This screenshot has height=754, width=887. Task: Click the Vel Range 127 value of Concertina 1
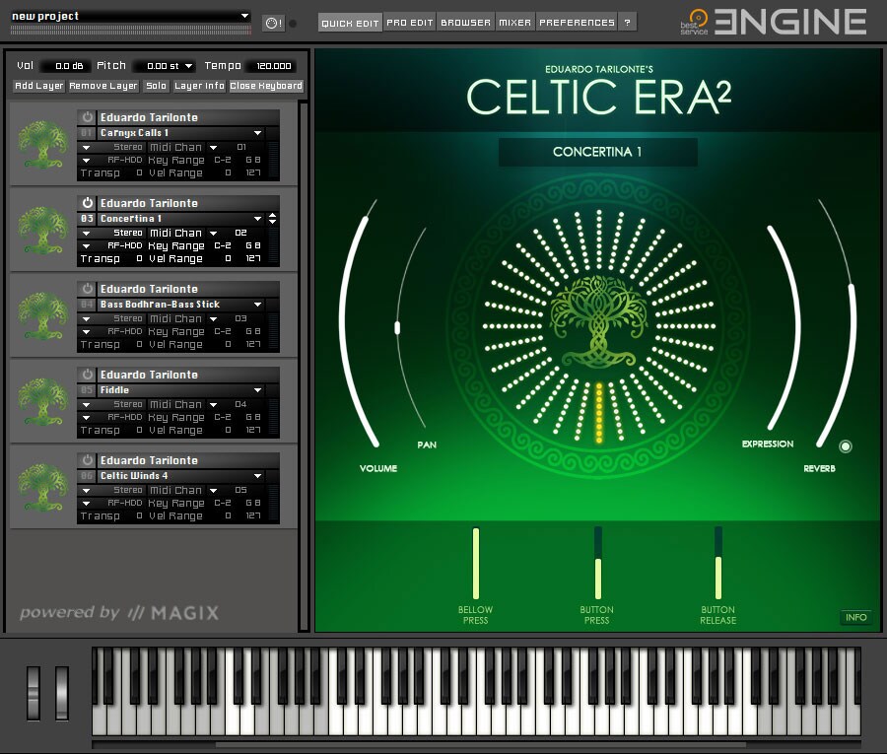pyautogui.click(x=253, y=259)
